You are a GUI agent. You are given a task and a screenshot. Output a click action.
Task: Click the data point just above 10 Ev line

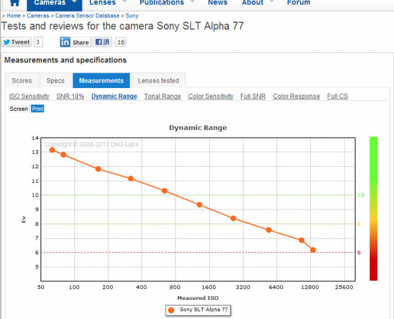(x=164, y=191)
